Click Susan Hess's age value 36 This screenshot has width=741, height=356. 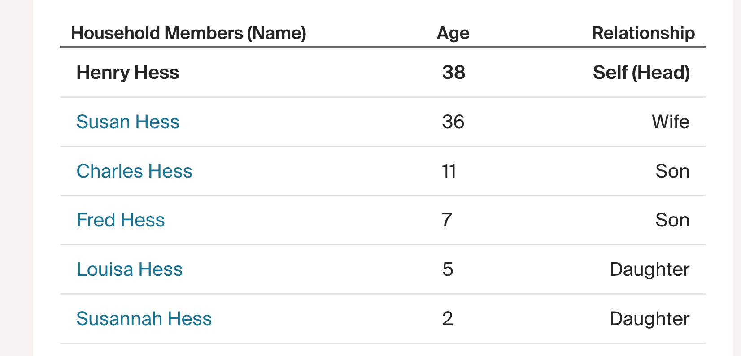(453, 122)
